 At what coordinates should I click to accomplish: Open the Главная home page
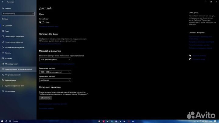point(8,8)
